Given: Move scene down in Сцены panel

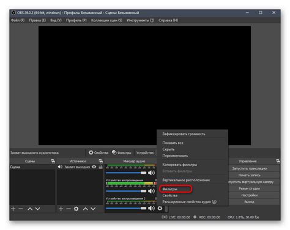Looking at the screenshot, I should point(37,209).
